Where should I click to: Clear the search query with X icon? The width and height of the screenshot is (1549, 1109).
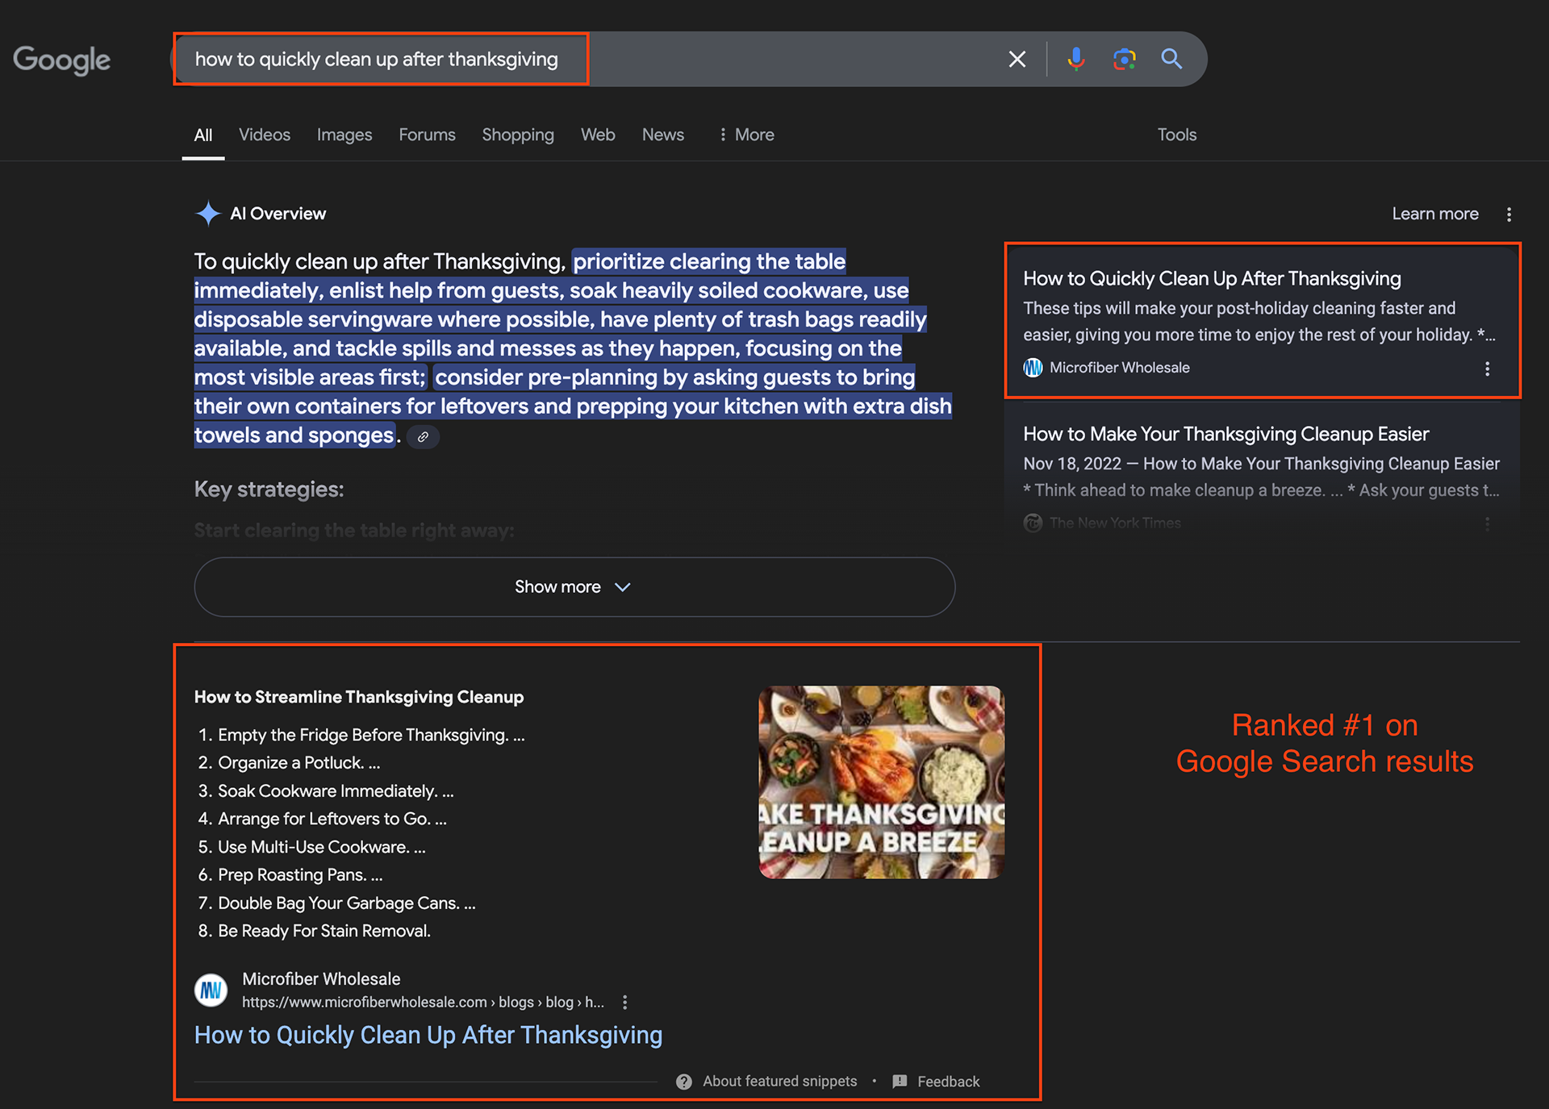click(x=1017, y=59)
